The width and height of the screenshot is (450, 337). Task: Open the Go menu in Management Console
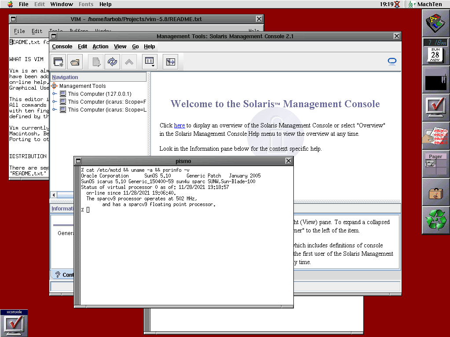pyautogui.click(x=135, y=47)
